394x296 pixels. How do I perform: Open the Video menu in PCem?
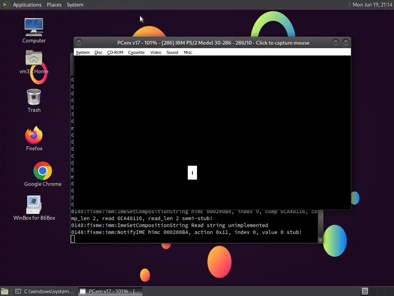[155, 52]
